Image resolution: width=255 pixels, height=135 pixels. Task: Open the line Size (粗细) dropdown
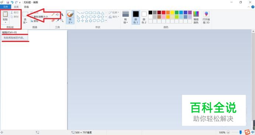click(x=126, y=17)
